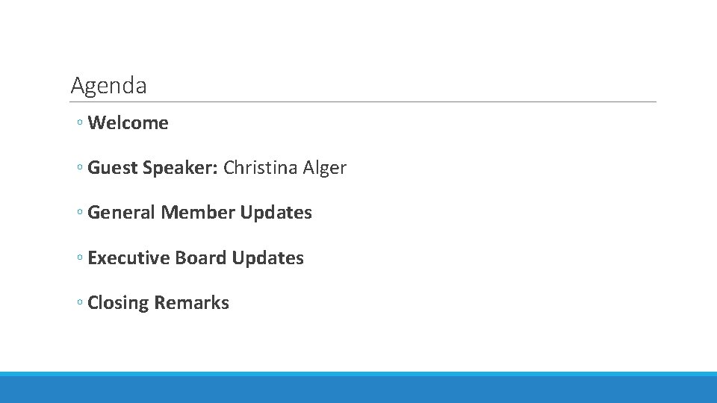Select the "Welcome" agenda item text

click(x=128, y=122)
